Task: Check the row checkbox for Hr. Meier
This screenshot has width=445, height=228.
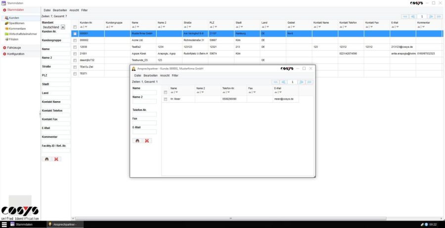Action: pyautogui.click(x=166, y=99)
